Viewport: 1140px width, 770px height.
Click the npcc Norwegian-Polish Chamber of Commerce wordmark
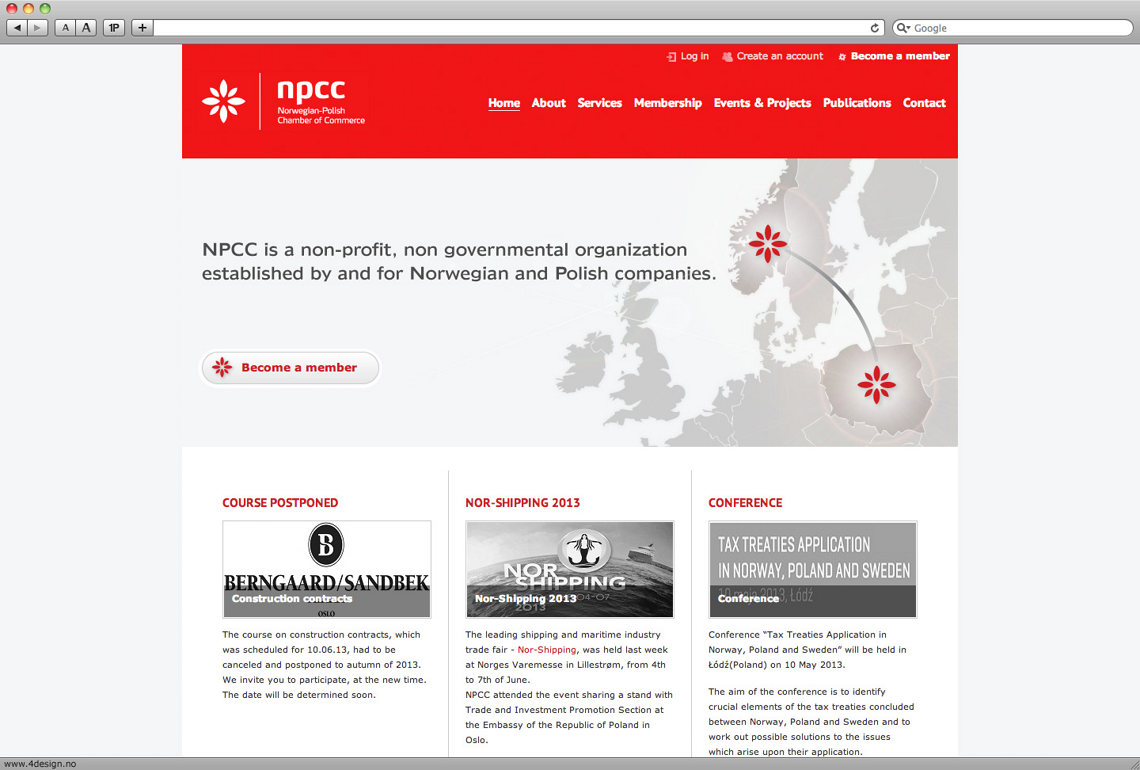pos(321,101)
